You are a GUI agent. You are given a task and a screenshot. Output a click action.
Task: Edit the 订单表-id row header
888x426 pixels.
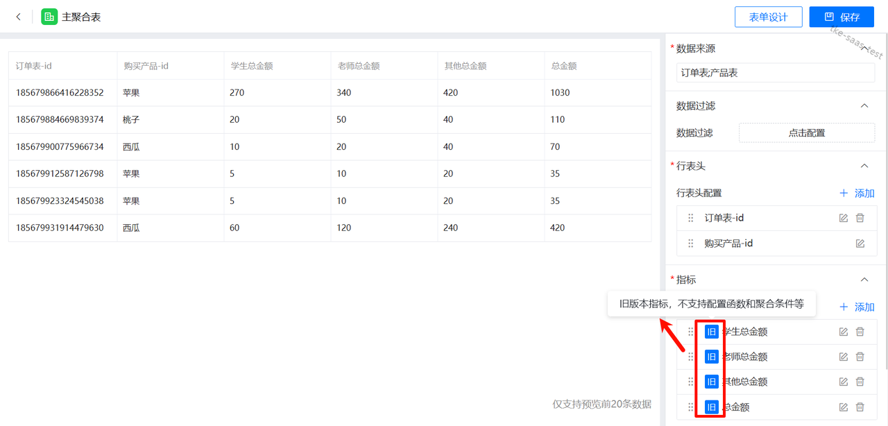pos(844,218)
